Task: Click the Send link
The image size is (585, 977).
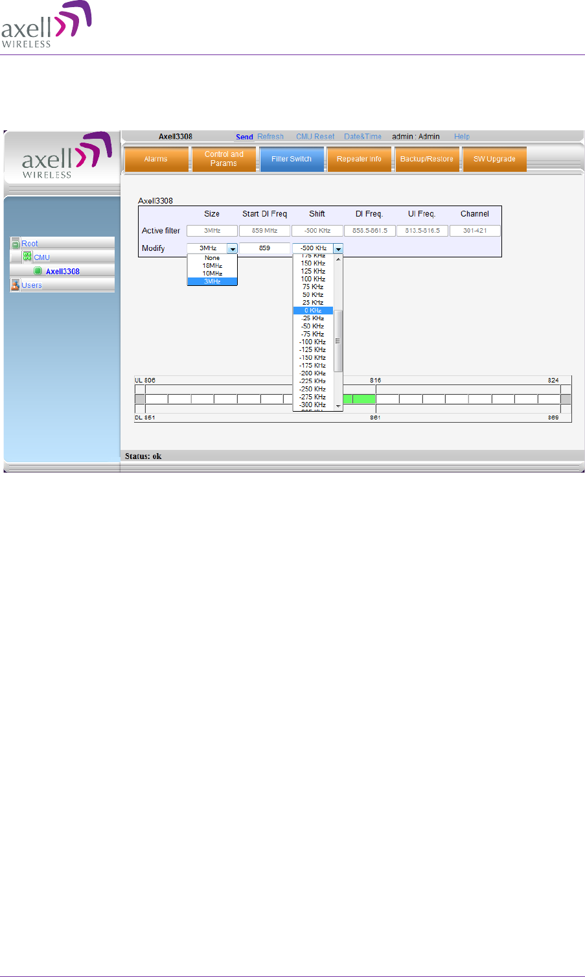Action: click(244, 137)
